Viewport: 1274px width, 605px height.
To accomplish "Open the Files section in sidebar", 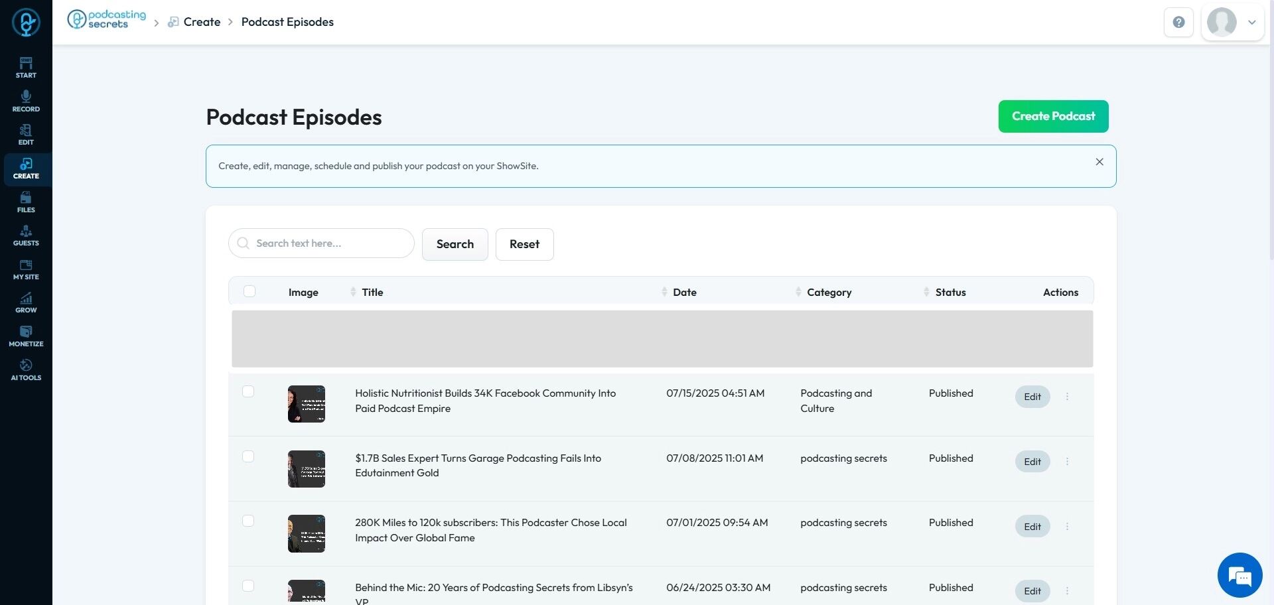I will (26, 202).
